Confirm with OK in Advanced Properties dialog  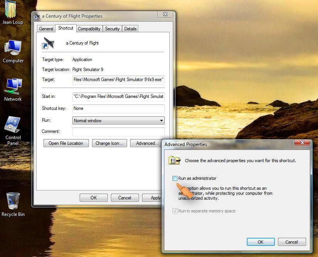(261, 242)
